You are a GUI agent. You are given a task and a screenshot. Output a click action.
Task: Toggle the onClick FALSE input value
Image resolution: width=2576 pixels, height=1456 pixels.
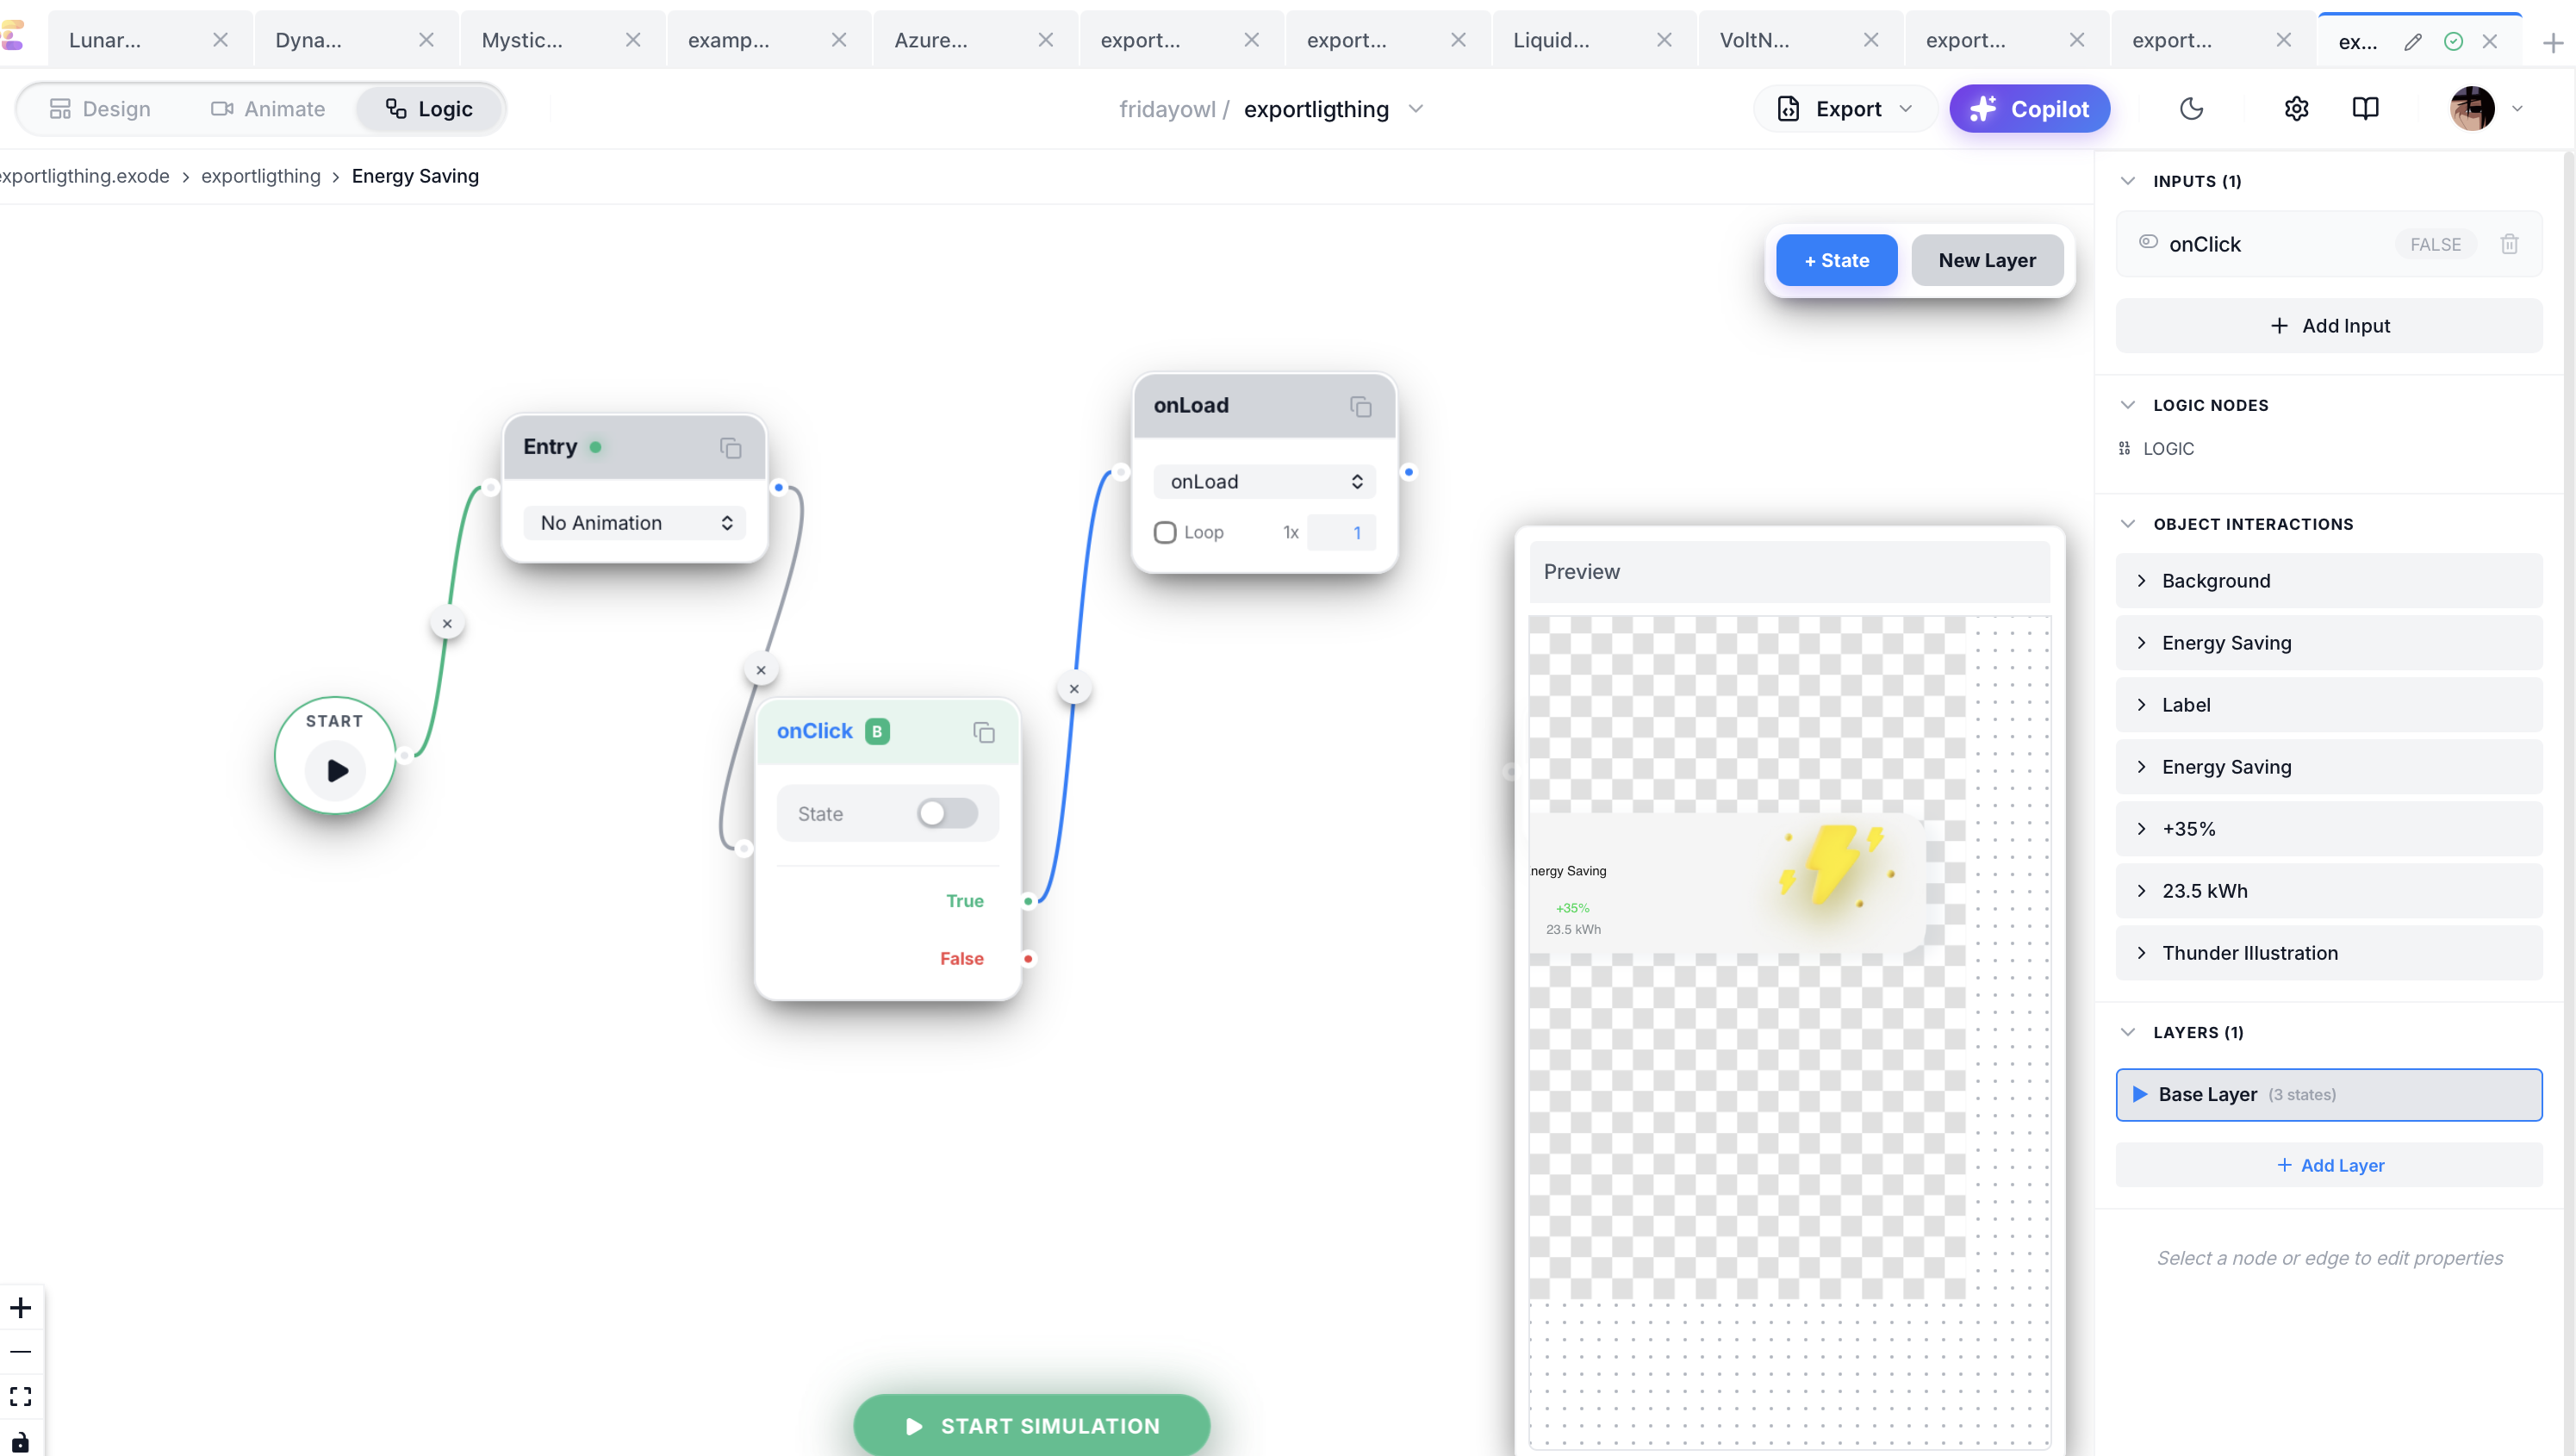(2434, 244)
